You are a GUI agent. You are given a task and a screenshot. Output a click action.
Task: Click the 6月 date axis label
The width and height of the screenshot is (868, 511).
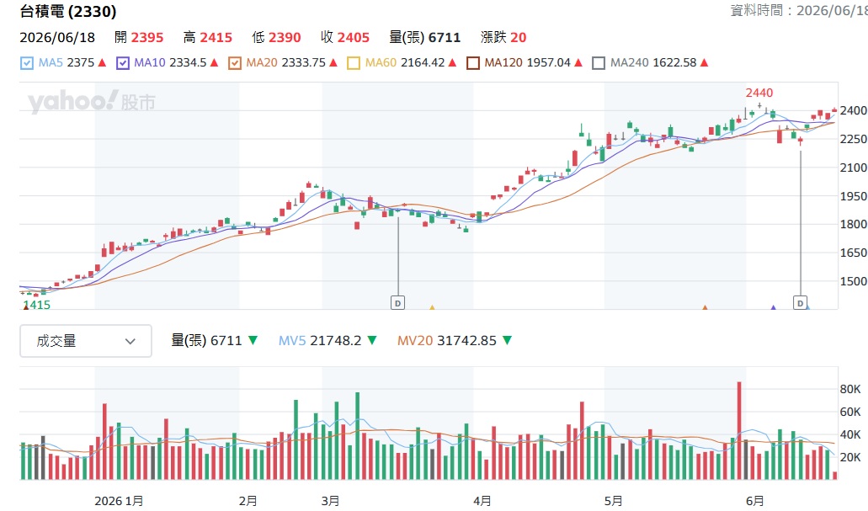point(755,501)
